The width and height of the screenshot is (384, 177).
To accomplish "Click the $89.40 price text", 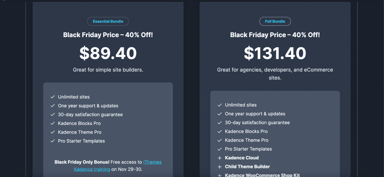I will pos(108,53).
